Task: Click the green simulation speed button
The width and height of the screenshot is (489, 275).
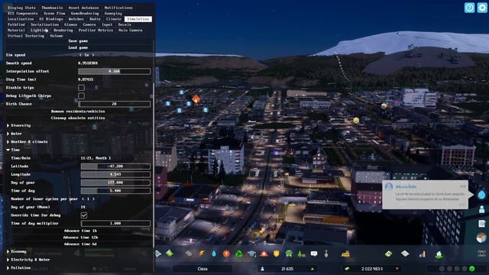Action: [472, 268]
